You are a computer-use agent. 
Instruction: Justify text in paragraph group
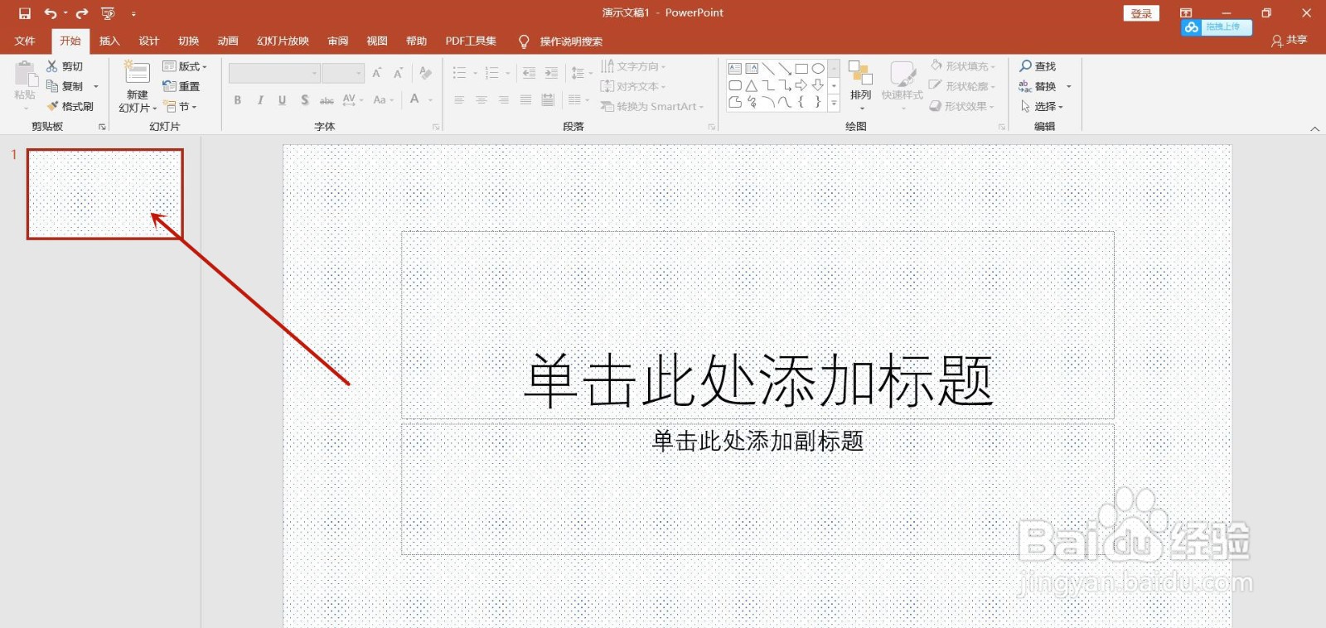525,100
